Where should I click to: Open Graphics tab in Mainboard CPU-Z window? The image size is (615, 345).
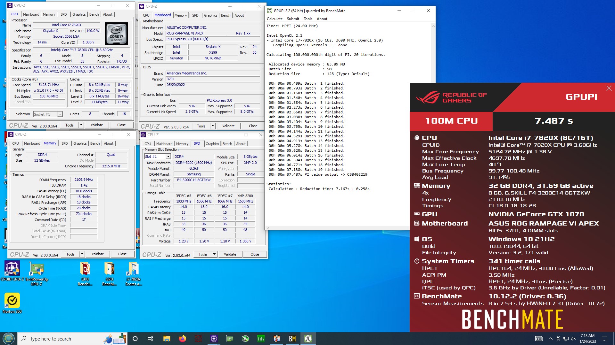pos(211,15)
